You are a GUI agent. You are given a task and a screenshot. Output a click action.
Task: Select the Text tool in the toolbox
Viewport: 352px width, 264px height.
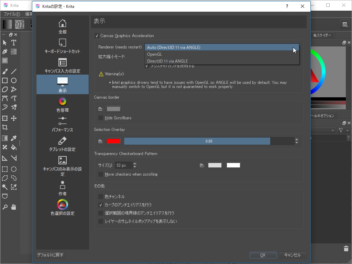pyautogui.click(x=14, y=43)
